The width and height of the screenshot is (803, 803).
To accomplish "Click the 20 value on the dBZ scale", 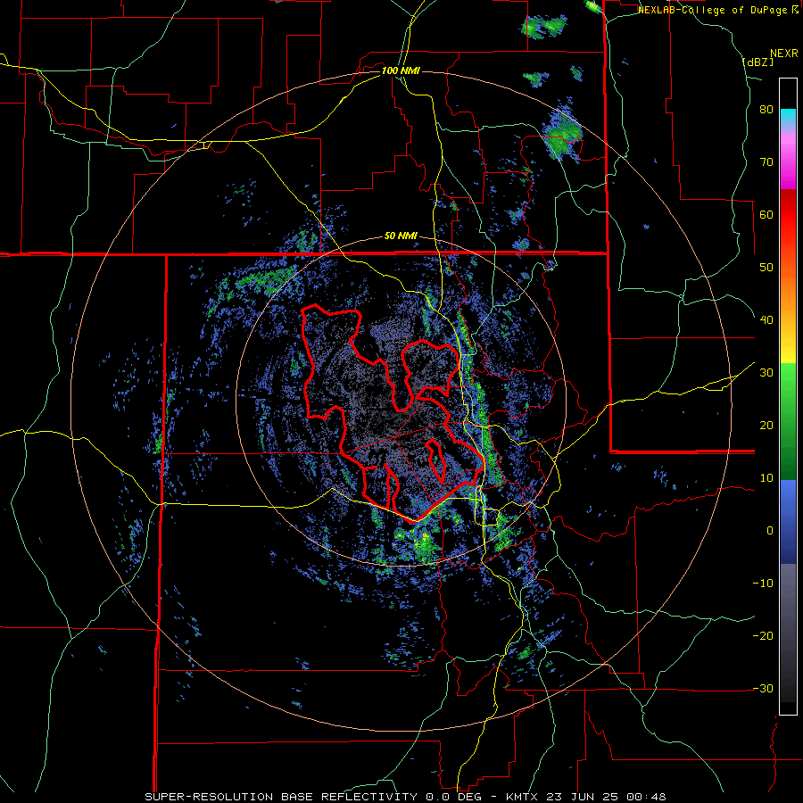I will pyautogui.click(x=766, y=426).
